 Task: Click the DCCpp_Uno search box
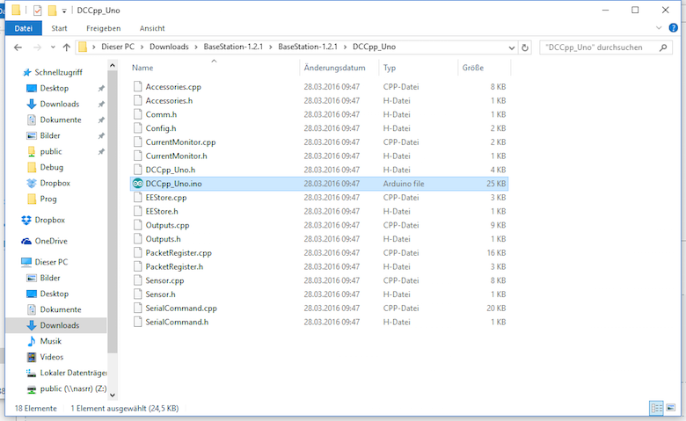click(x=600, y=47)
